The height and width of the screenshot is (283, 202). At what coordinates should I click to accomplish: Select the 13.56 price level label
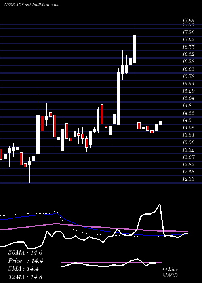pyautogui.click(x=189, y=142)
